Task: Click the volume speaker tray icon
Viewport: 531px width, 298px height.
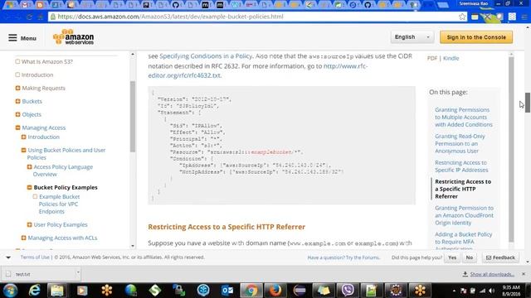Action: tap(492, 291)
